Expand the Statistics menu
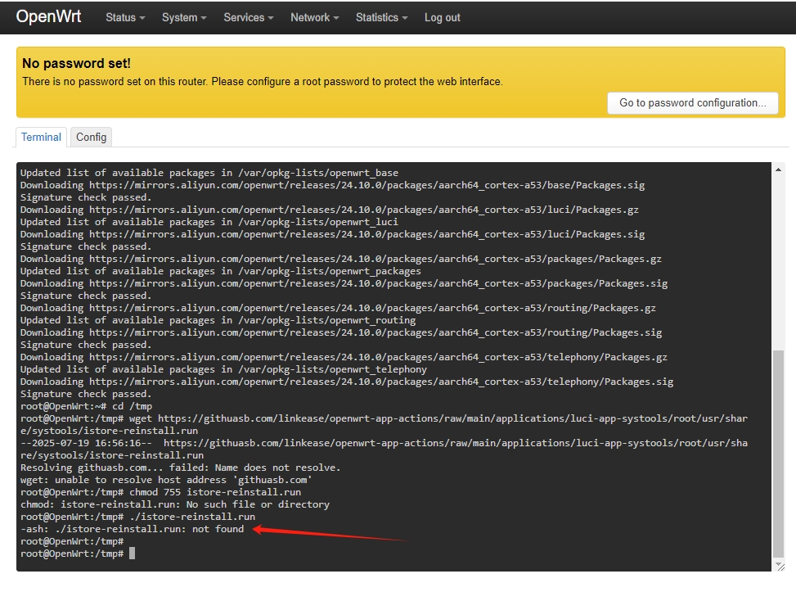796x592 pixels. pos(382,17)
